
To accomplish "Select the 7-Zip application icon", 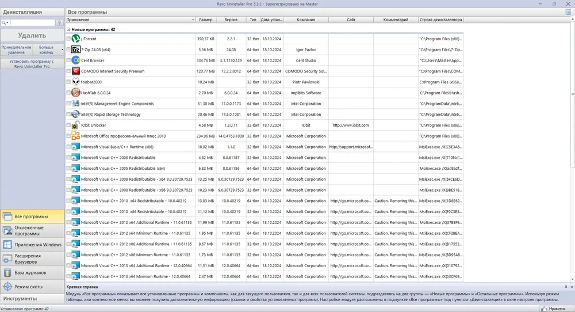I will pyautogui.click(x=75, y=50).
